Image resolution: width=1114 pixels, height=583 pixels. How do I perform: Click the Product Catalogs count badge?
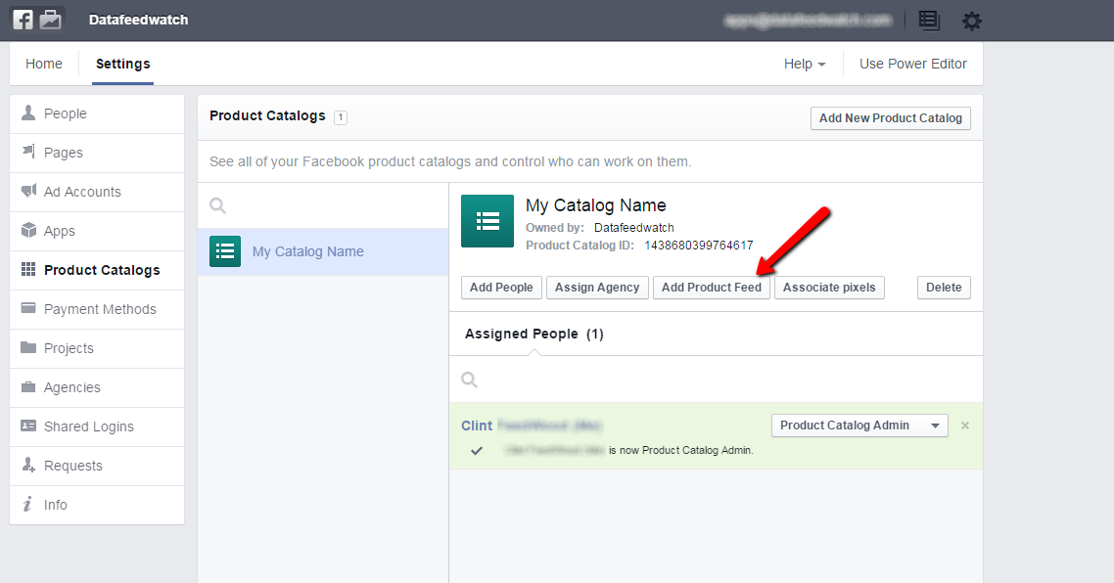point(341,117)
